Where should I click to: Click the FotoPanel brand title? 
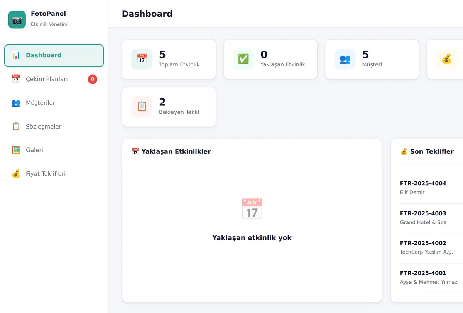tap(48, 14)
